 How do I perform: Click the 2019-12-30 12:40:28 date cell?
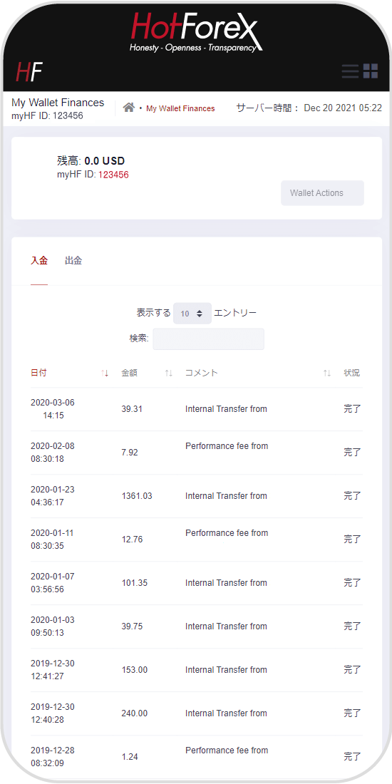53,713
